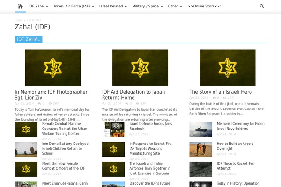The width and height of the screenshot is (281, 187).
Task: Open Iron Dome Battery Deployed article link
Action: pyautogui.click(x=66, y=149)
